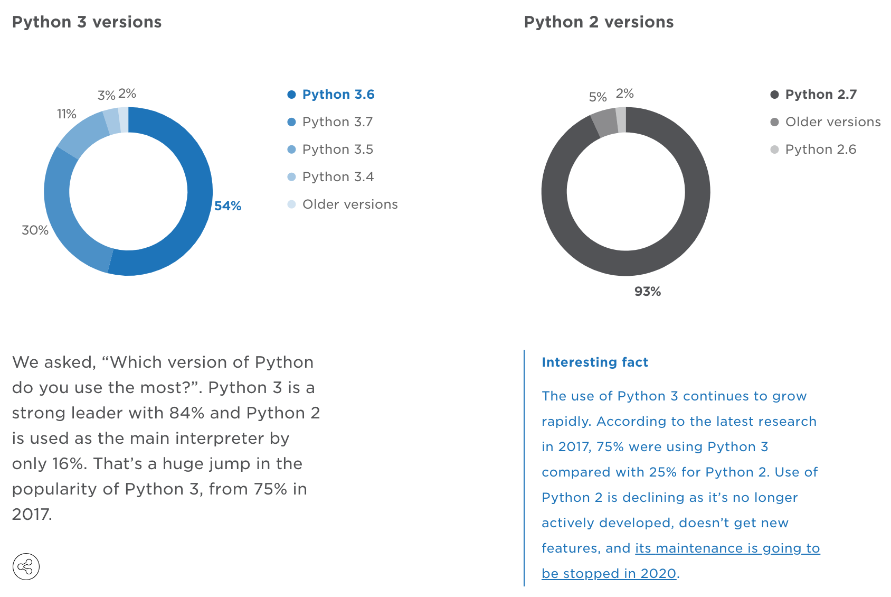
Task: Click the '5%' label above the gray donut
Action: [x=598, y=97]
